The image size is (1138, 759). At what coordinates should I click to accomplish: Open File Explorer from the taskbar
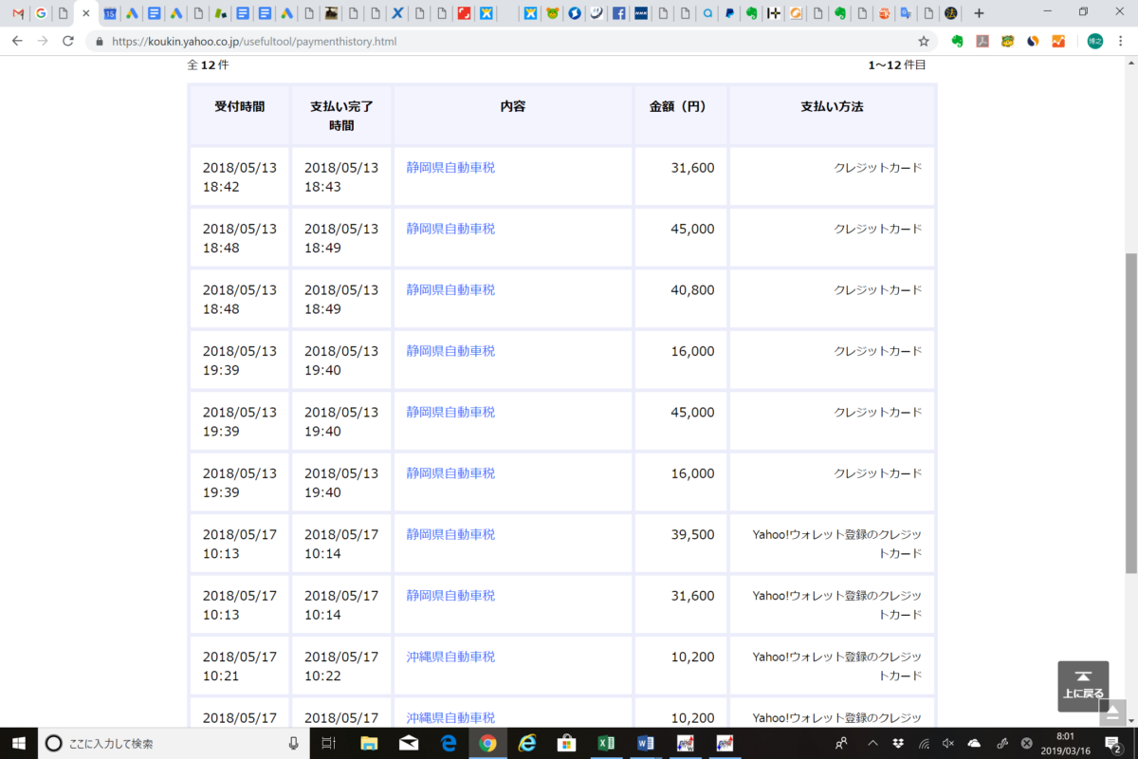click(369, 743)
